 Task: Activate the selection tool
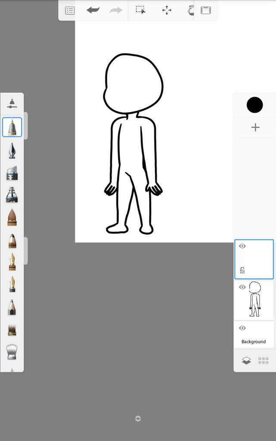click(x=141, y=10)
